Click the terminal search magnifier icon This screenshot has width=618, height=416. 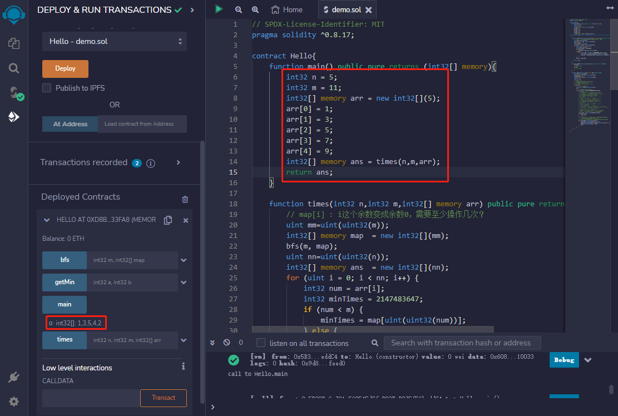375,343
